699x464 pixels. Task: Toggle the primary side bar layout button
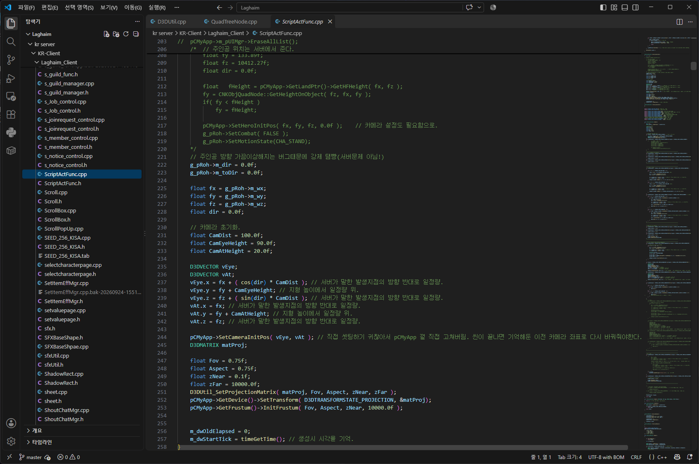(x=603, y=7)
